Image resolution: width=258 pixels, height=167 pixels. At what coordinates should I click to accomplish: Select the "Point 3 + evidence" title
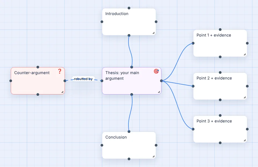[214, 121]
